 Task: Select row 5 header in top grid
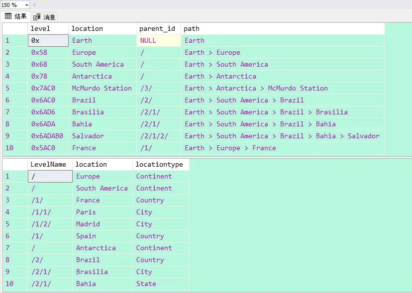coord(15,88)
